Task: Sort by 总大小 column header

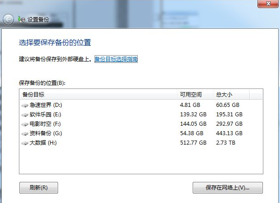Action: [231, 94]
